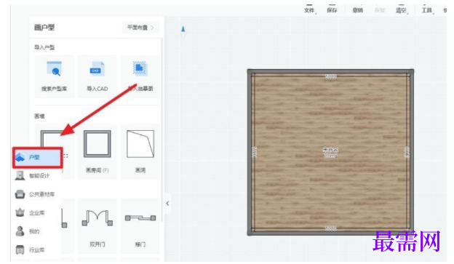Select the 画洞 draw hole tool
Screen dimensions: 454x264
(140, 152)
